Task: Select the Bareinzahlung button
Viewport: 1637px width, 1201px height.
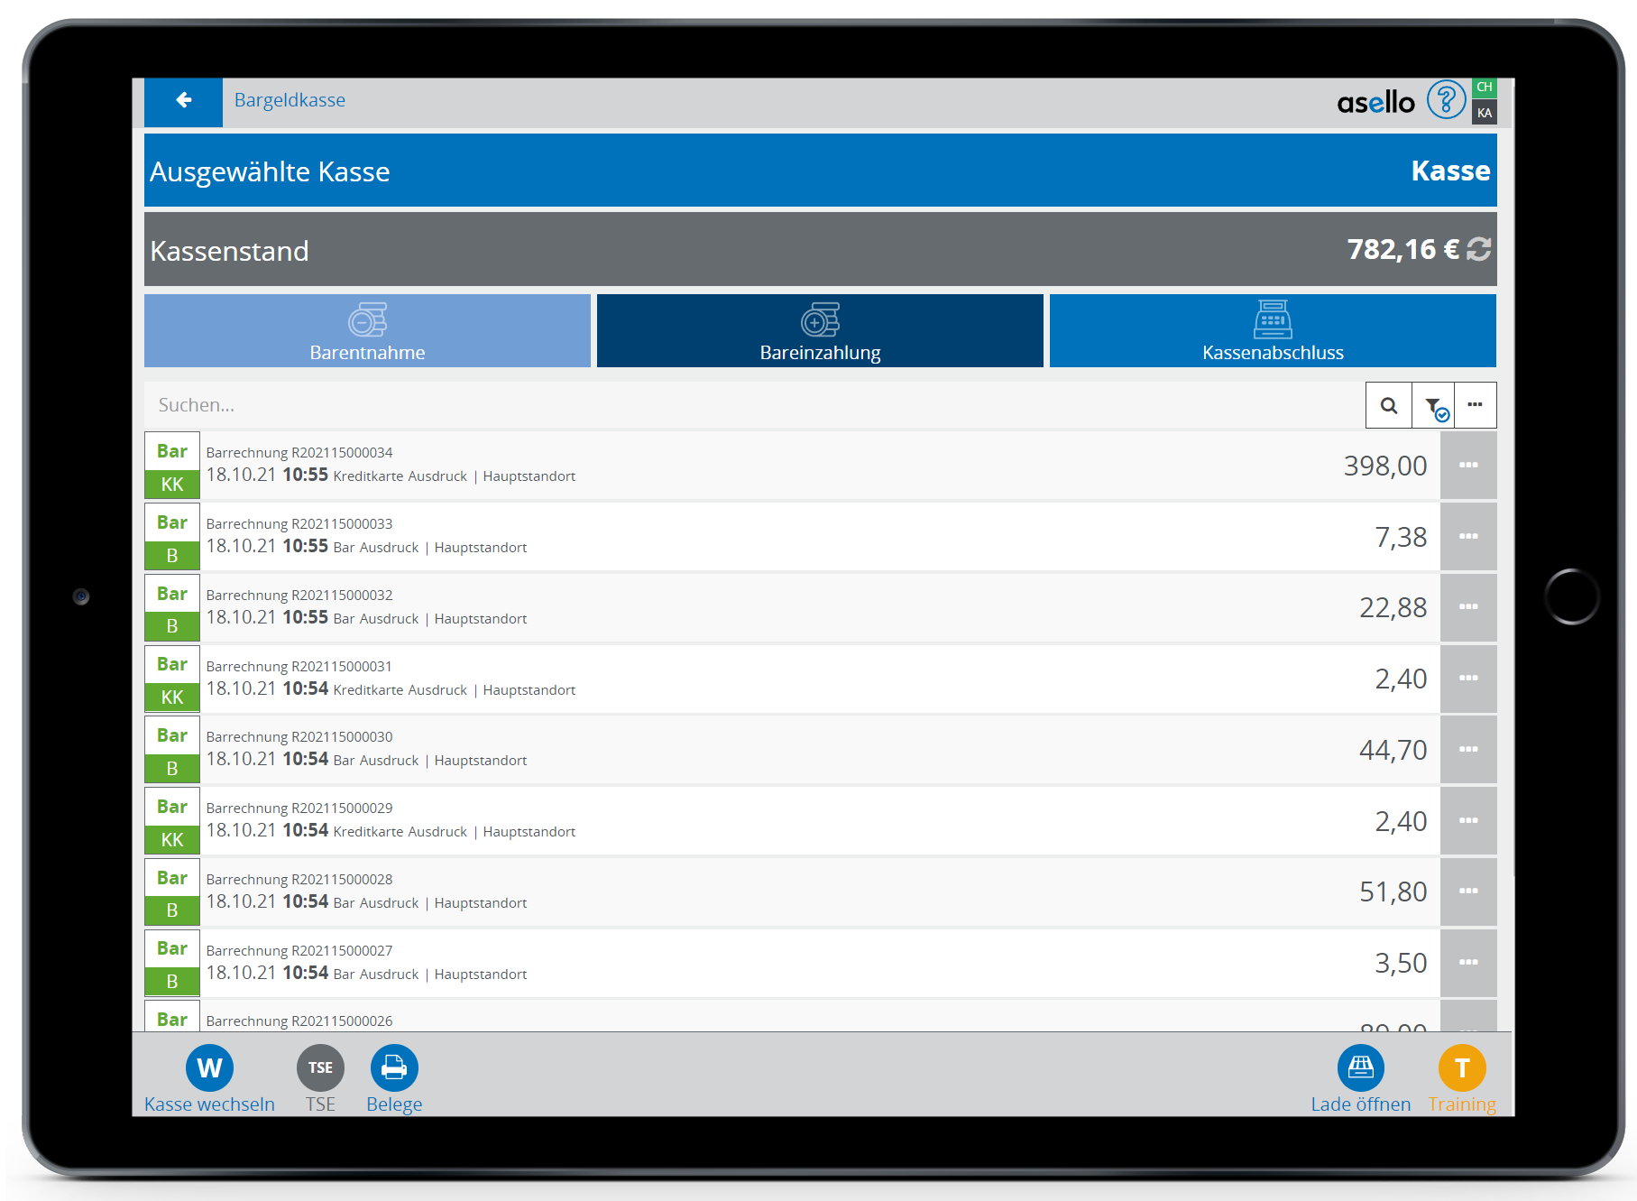Action: 820,331
